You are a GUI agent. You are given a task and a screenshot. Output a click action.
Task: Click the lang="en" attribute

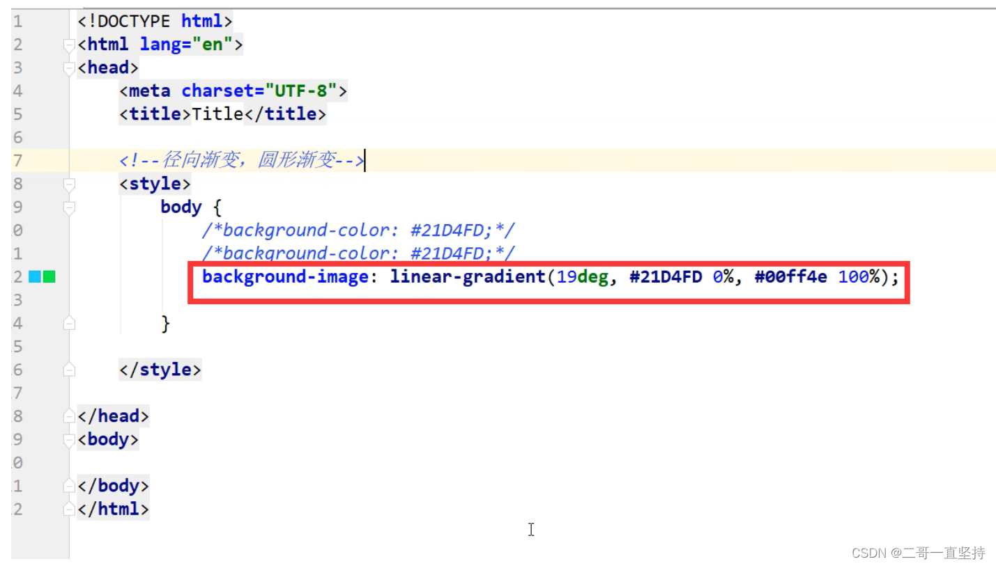(x=186, y=45)
